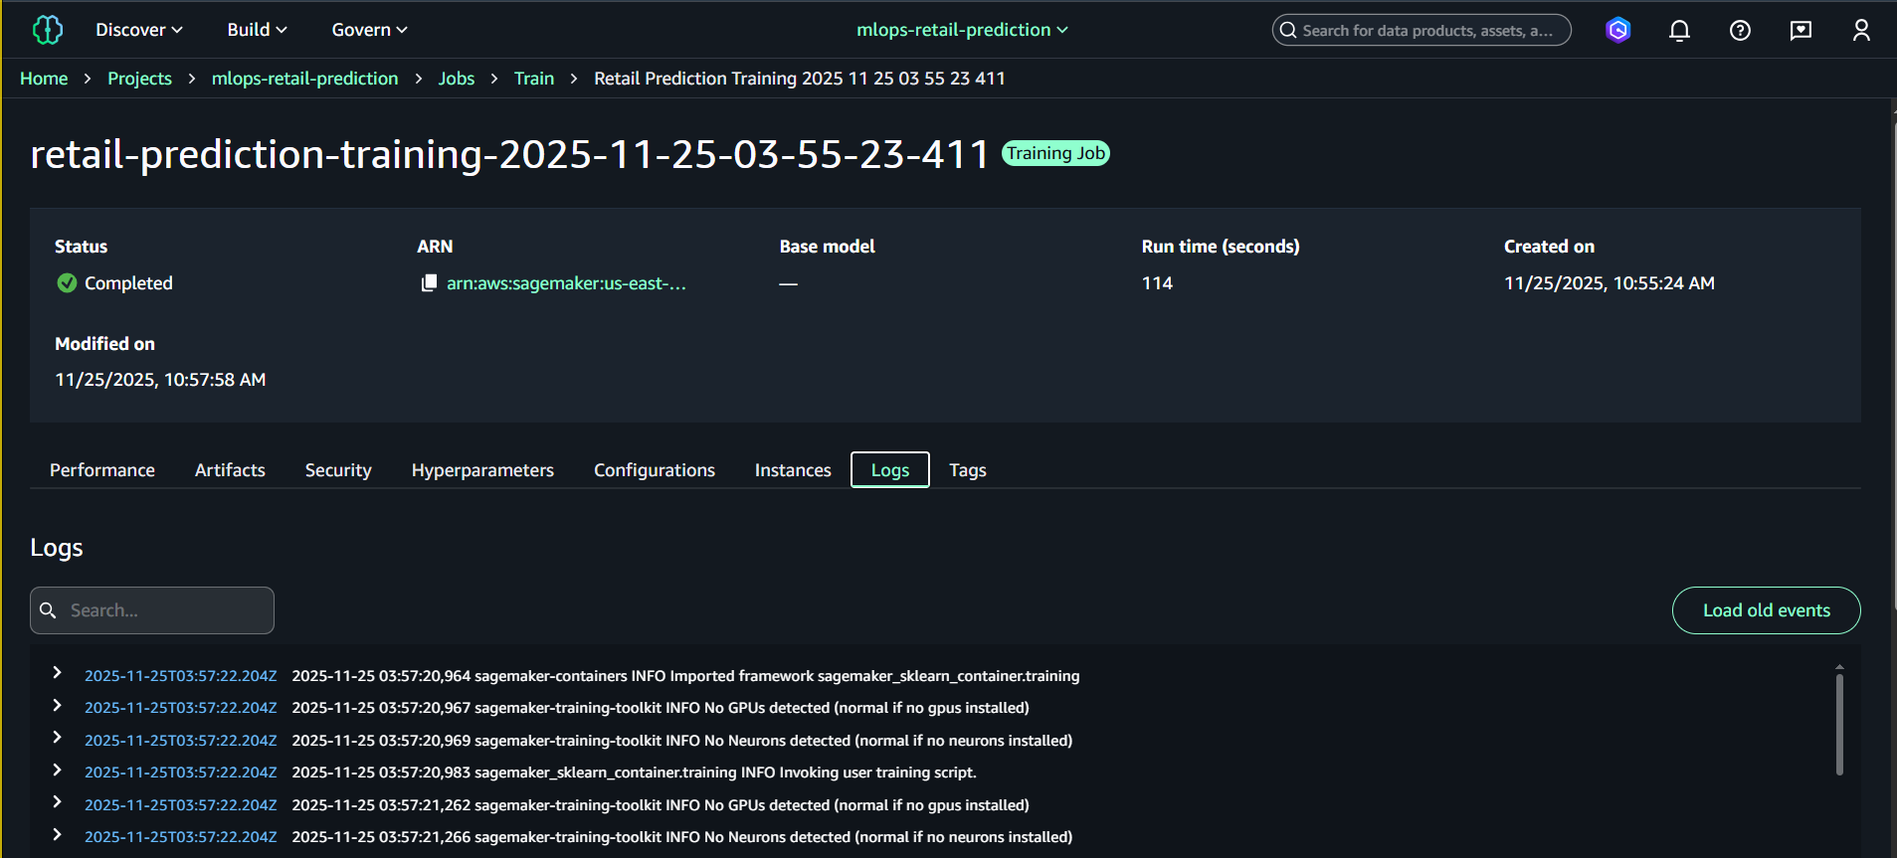
Task: Focus the top data products search box
Action: point(1422,30)
